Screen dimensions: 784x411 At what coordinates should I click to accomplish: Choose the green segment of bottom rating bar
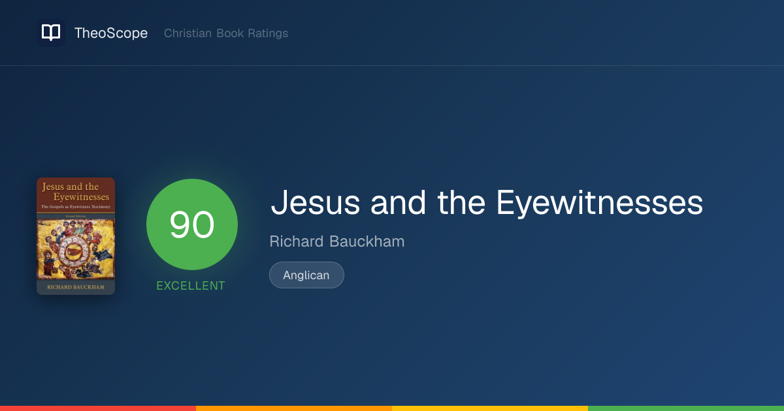(x=686, y=408)
